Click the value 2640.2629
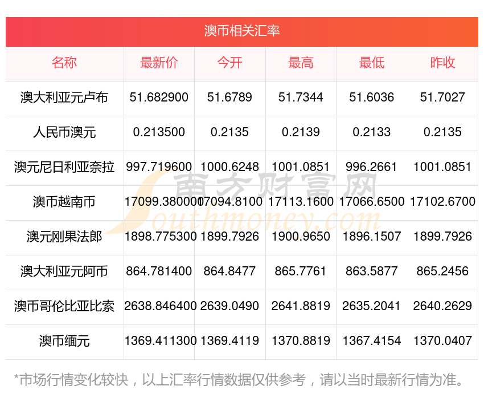The width and height of the screenshot is (484, 398). pos(442,306)
